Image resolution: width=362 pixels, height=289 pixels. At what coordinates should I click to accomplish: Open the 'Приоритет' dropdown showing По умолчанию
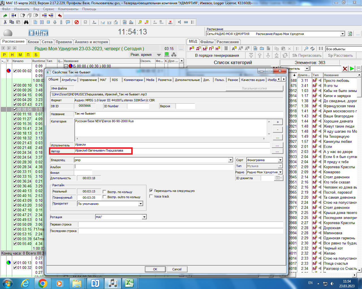(x=141, y=203)
